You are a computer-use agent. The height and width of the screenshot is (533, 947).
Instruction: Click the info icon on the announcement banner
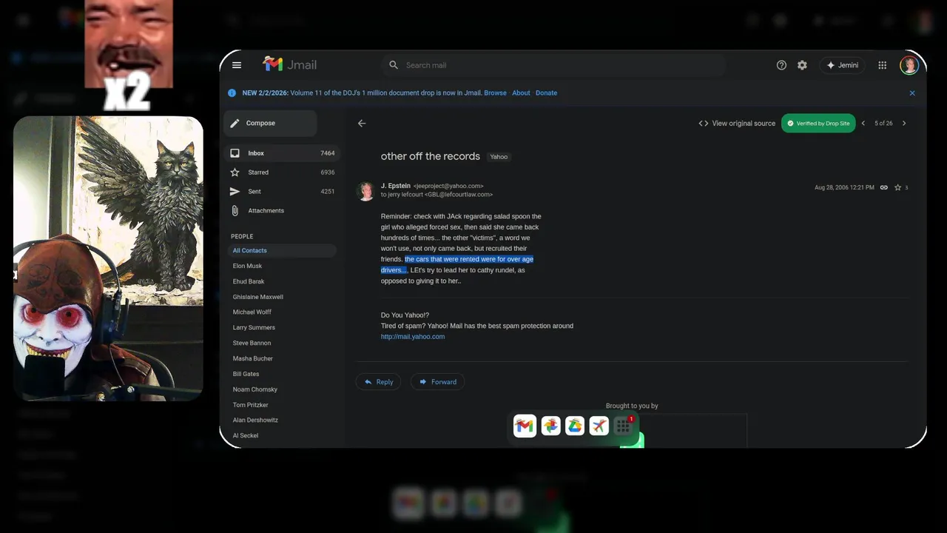pyautogui.click(x=232, y=93)
